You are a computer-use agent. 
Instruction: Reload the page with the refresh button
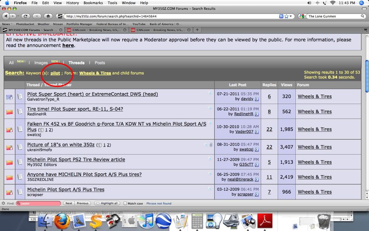[x=25, y=16]
